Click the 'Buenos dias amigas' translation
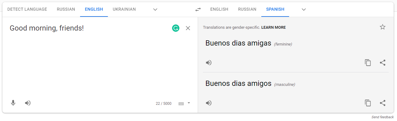The width and height of the screenshot is (397, 121). click(238, 43)
